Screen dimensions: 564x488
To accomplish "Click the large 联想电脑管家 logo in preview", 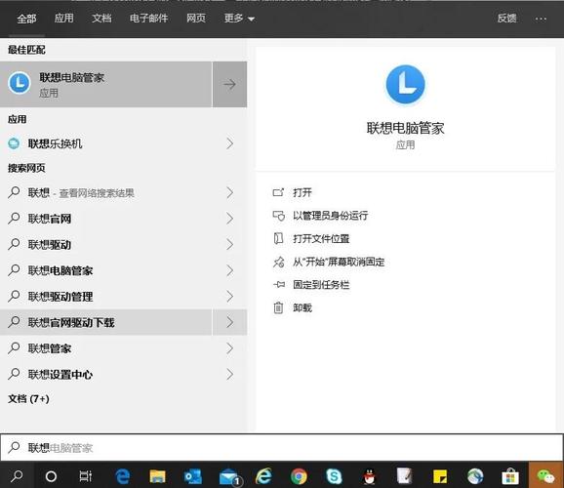I will click(x=405, y=85).
